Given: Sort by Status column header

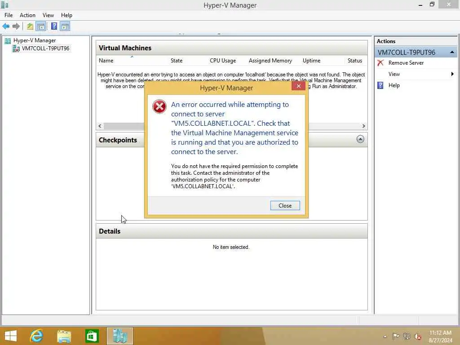Looking at the screenshot, I should tap(355, 61).
